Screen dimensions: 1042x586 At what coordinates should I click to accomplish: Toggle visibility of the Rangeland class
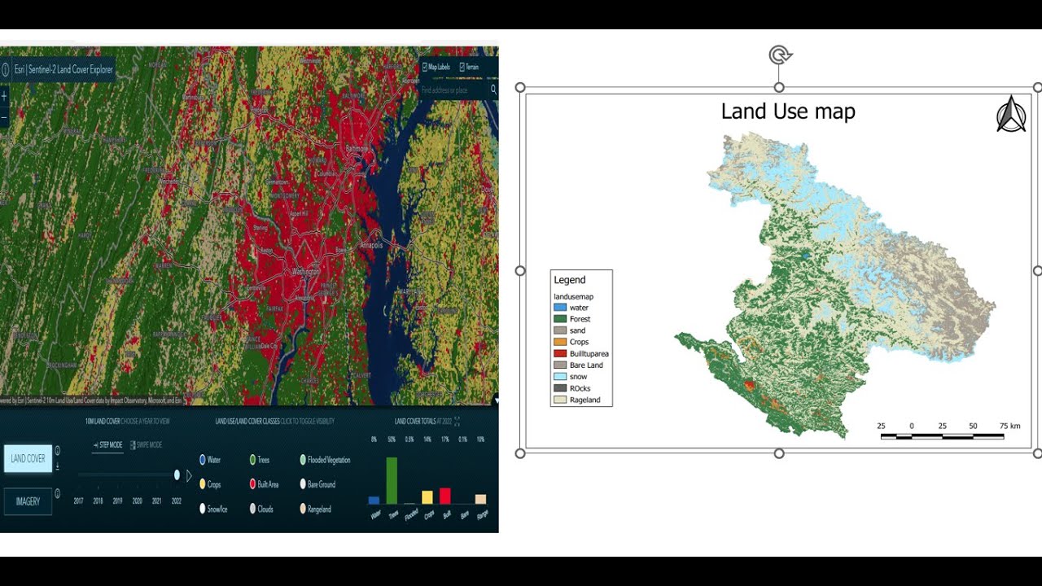pos(315,509)
